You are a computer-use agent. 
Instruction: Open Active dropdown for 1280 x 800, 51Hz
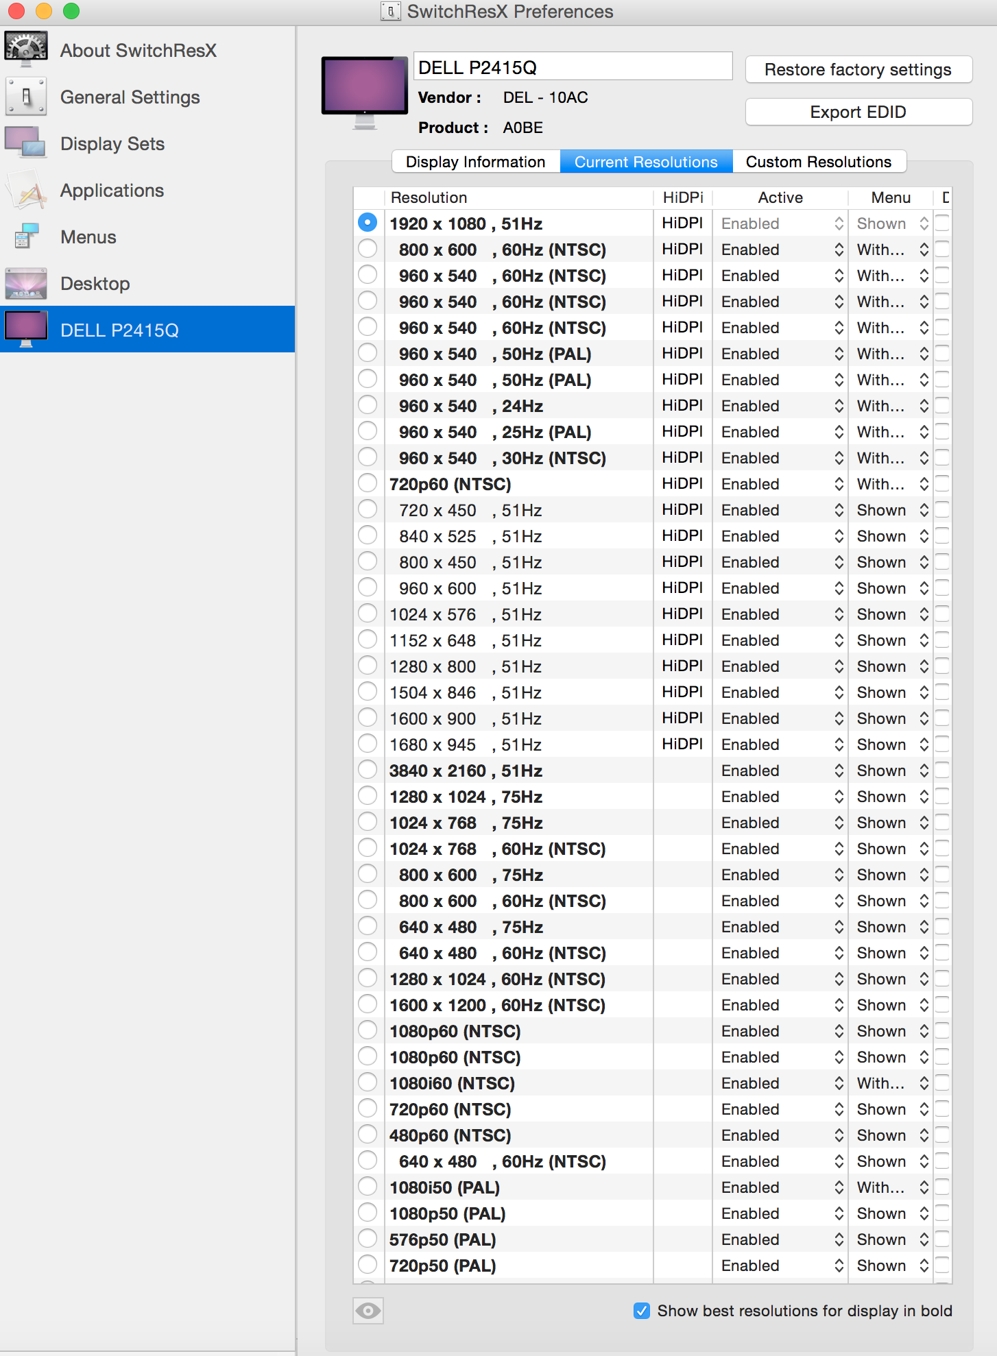[x=782, y=666]
